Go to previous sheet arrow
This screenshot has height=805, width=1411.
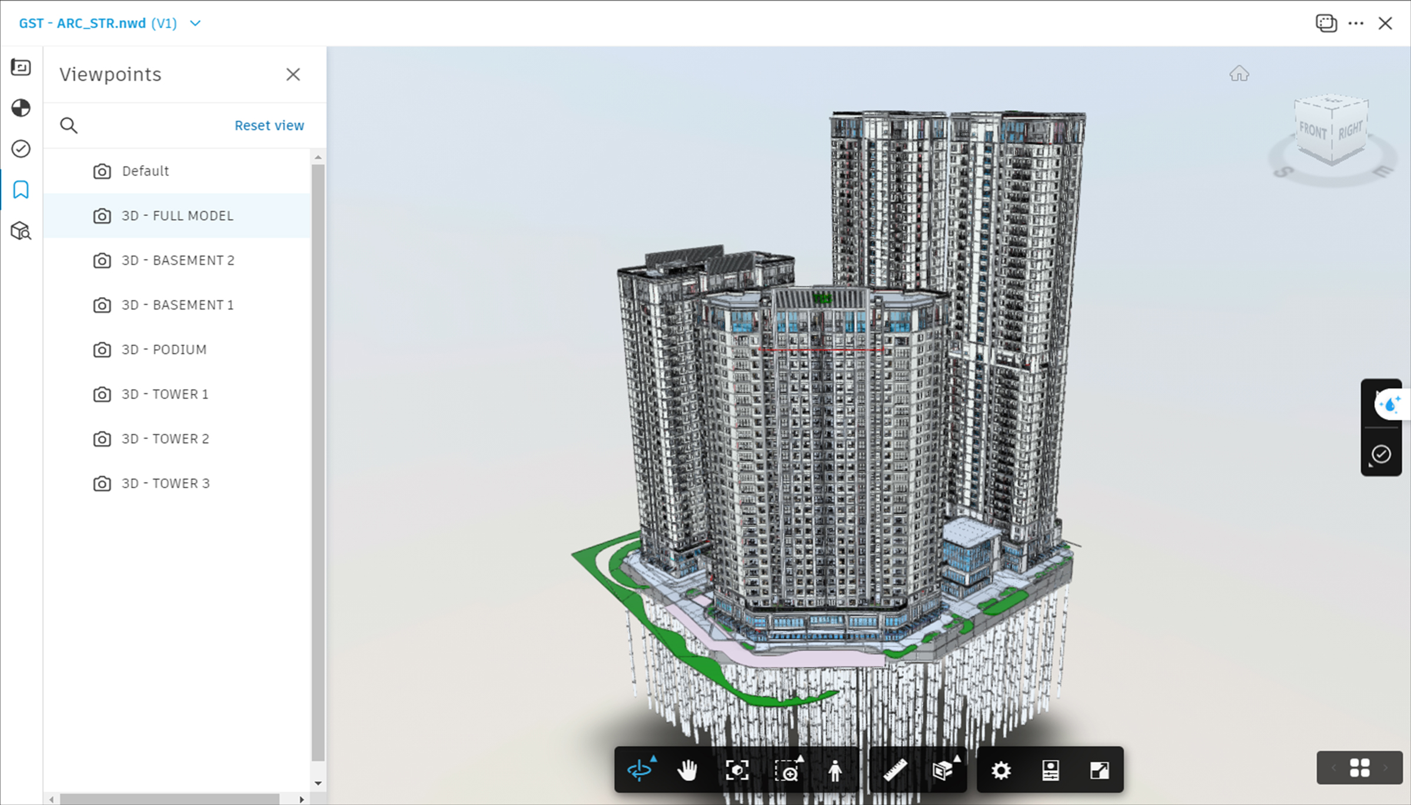click(x=1334, y=767)
